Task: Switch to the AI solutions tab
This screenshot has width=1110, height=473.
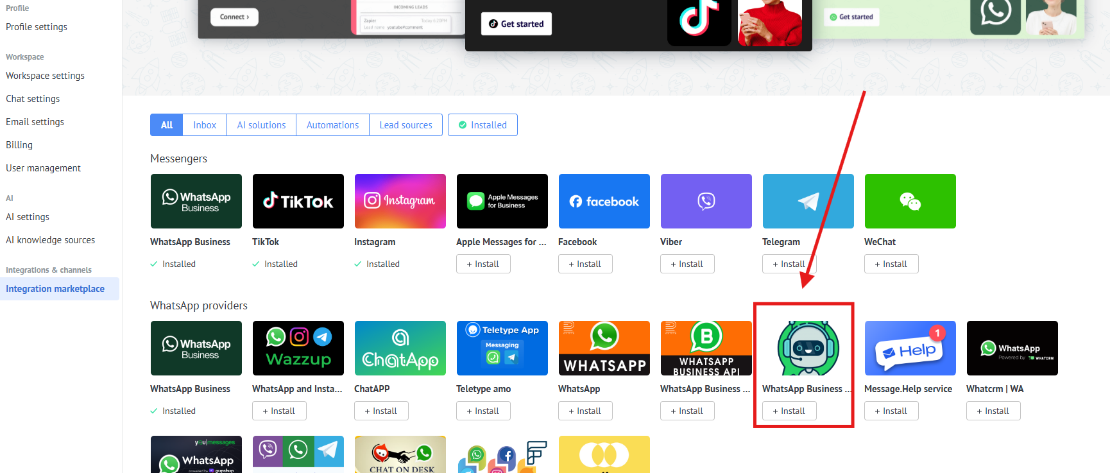Action: (261, 125)
